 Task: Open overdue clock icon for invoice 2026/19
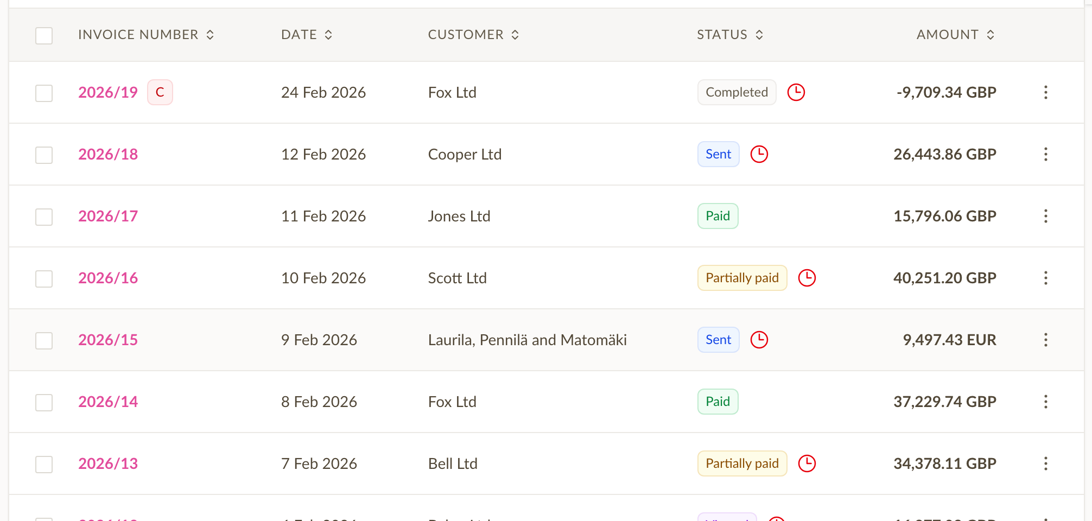[x=796, y=92]
